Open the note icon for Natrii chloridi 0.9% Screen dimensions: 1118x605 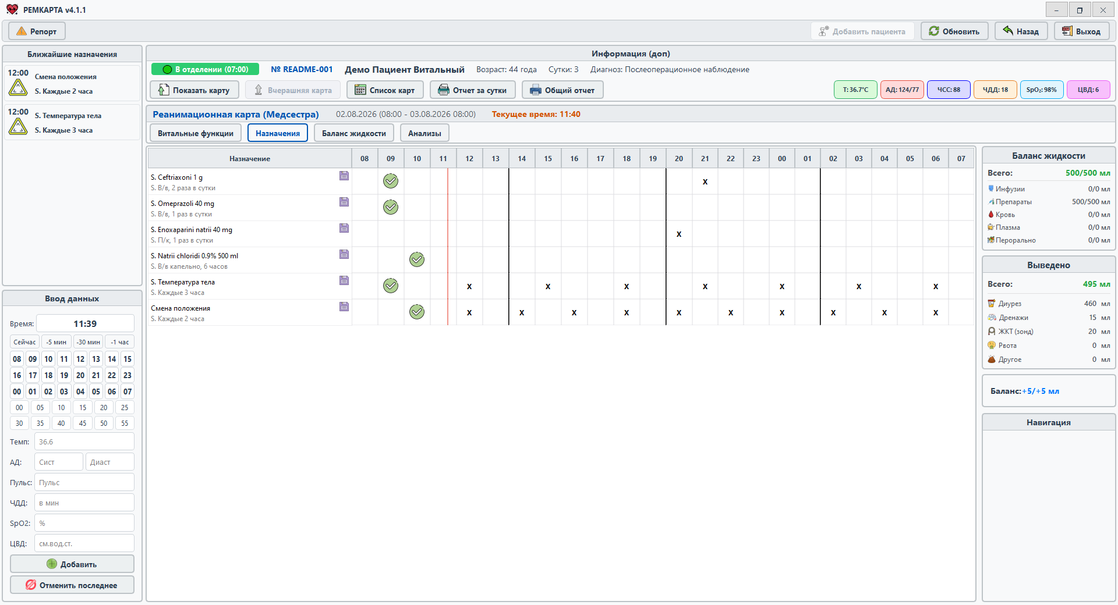344,254
